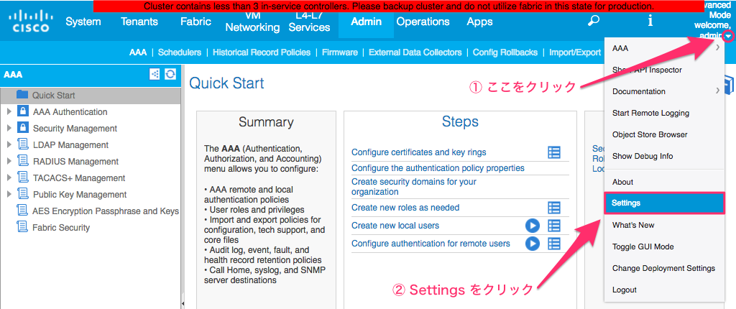Click the AAA panel topology icon
The image size is (736, 309).
[155, 74]
